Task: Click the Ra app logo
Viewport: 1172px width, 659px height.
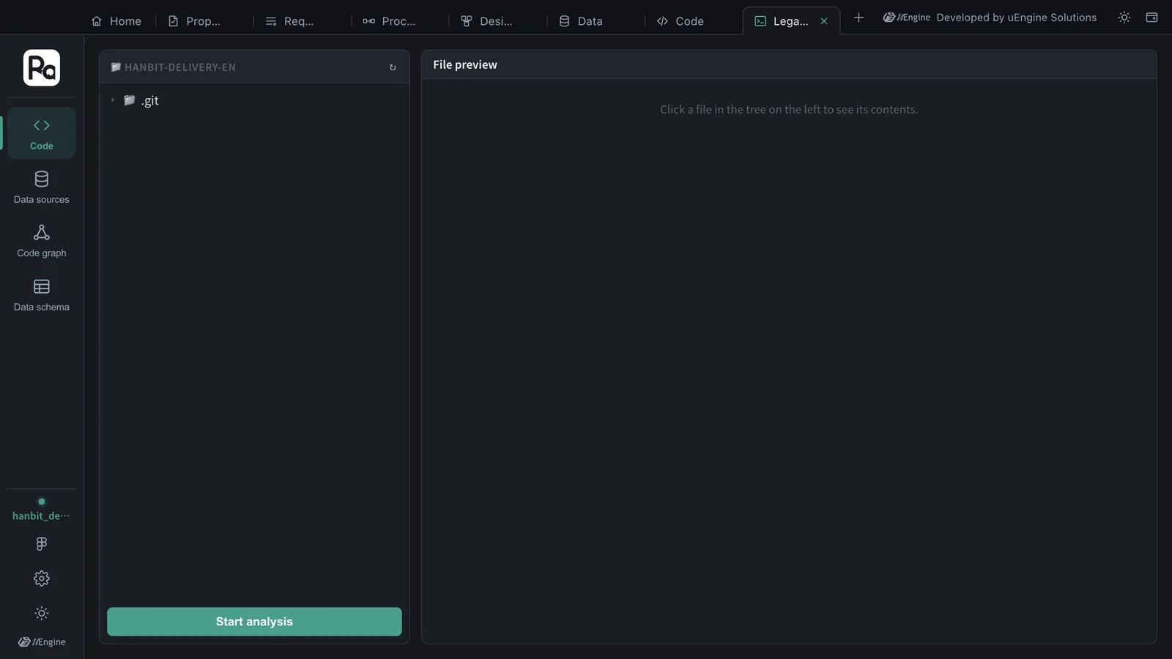Action: pyautogui.click(x=42, y=68)
